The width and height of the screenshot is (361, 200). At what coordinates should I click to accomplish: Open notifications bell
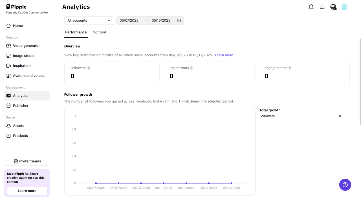311,6
